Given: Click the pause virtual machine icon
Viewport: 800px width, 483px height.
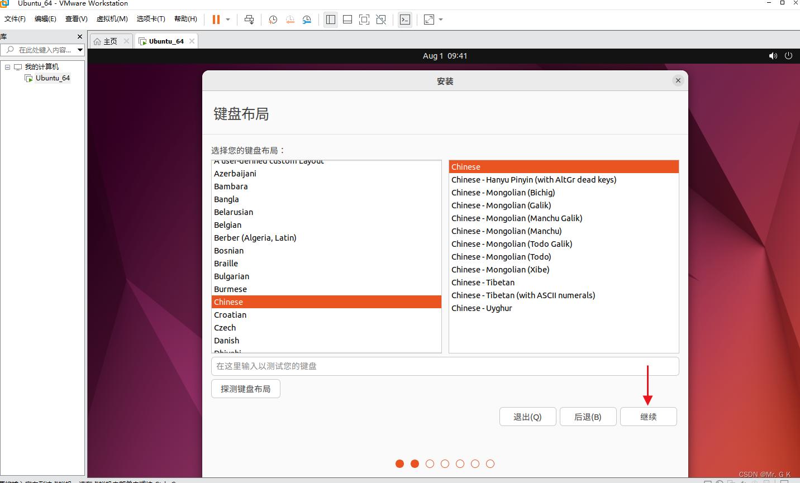Looking at the screenshot, I should click(x=216, y=20).
